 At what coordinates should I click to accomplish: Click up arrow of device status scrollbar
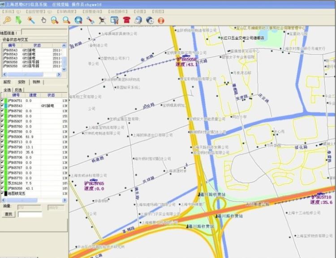64,46
